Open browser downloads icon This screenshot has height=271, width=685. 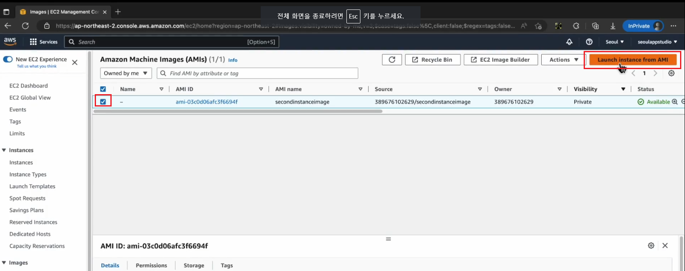613,26
